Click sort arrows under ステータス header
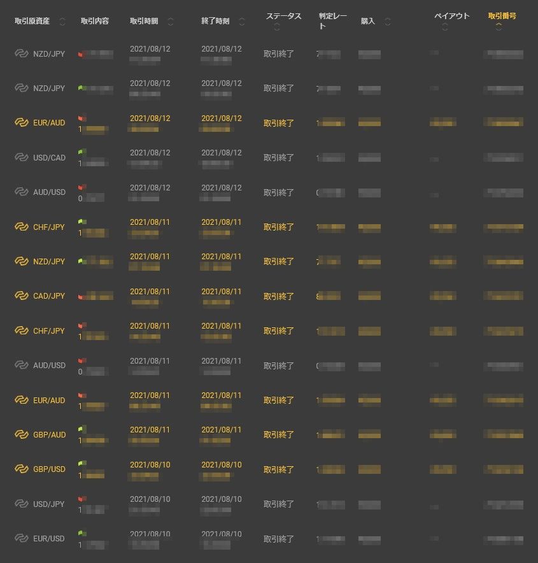This screenshot has width=538, height=563. [x=275, y=28]
